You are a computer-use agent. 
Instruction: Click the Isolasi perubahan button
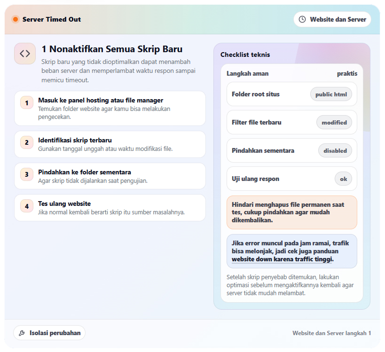coord(49,333)
